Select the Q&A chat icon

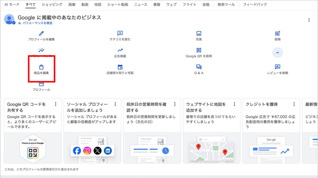coord(199,67)
